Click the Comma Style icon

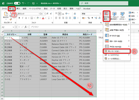click(x=92, y=18)
